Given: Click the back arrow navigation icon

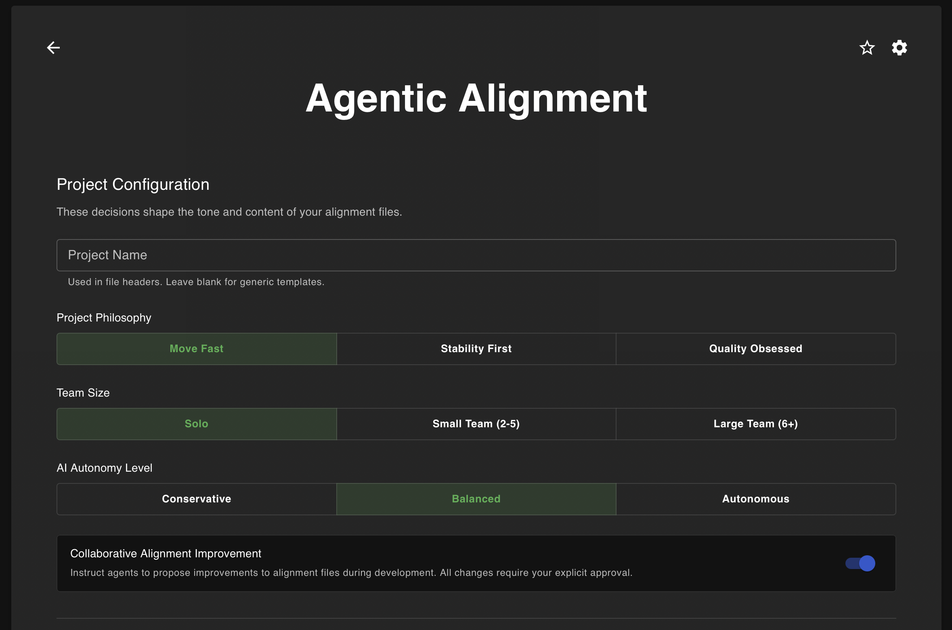Looking at the screenshot, I should (54, 48).
